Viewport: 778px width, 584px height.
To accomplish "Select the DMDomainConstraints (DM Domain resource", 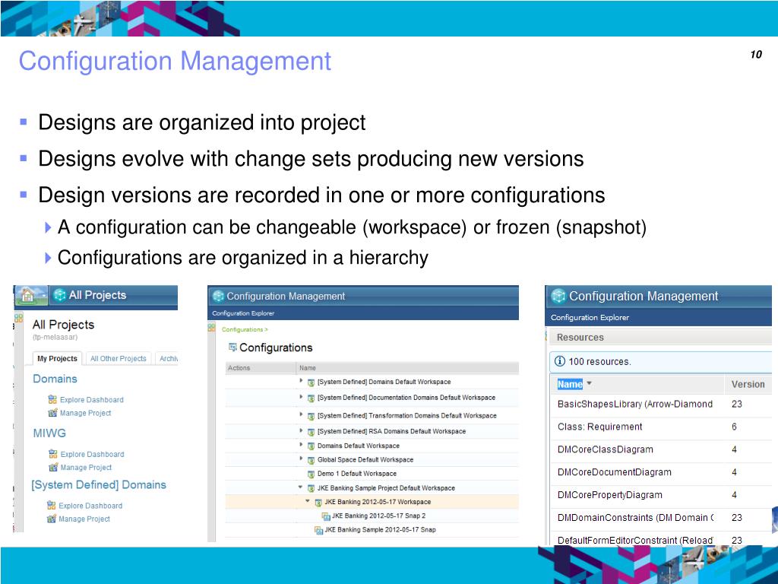I will coord(635,517).
